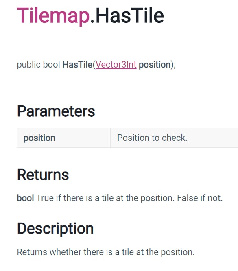Open the Tilemap class link in title
The width and height of the screenshot is (238, 271).
coord(53,16)
